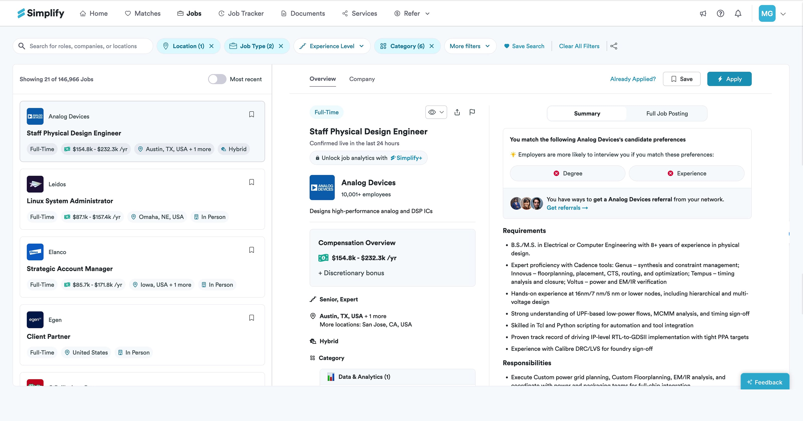Click Get referrals link
803x421 pixels.
tap(567, 208)
